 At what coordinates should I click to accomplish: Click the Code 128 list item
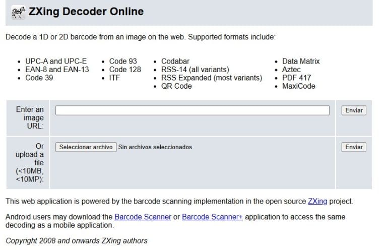[125, 70]
